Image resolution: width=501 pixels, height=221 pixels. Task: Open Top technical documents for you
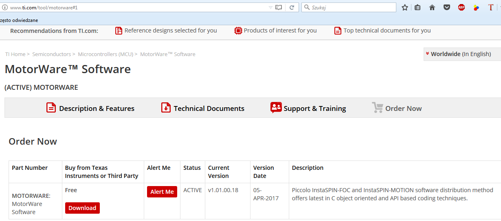pyautogui.click(x=387, y=30)
